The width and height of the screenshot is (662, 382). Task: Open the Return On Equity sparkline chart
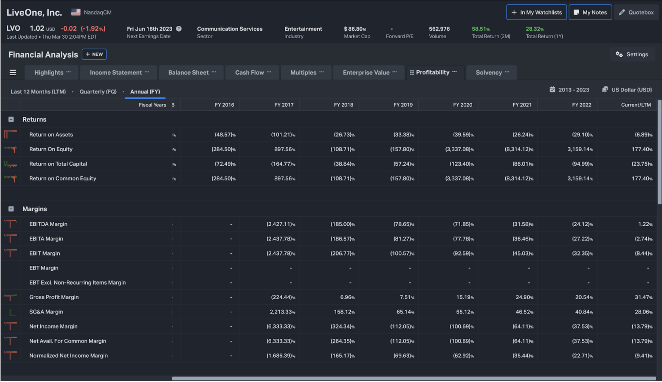tap(11, 149)
